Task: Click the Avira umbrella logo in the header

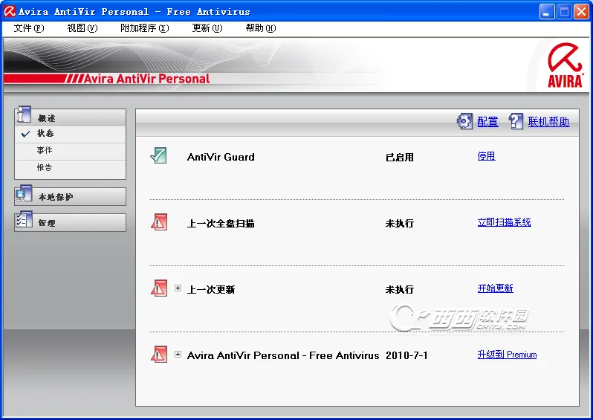Action: pos(565,64)
